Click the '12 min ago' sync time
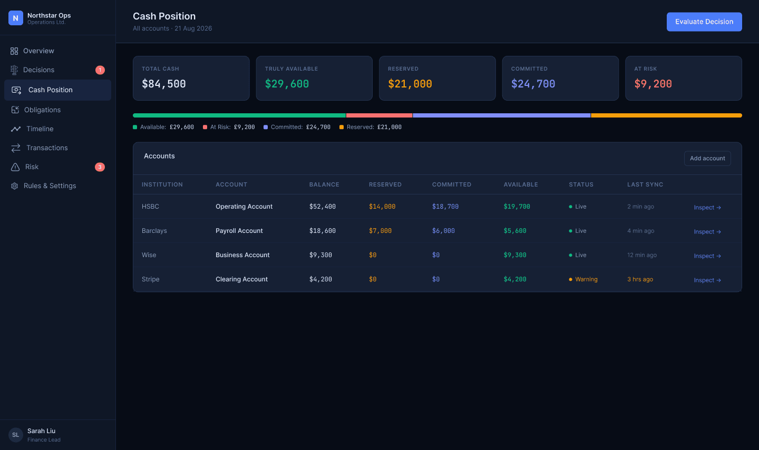This screenshot has width=759, height=450. pyautogui.click(x=642, y=255)
